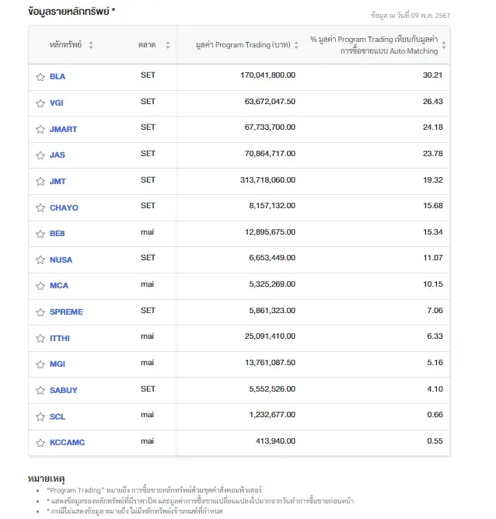
Task: Select the value 313,718,060.00 for JMT
Action: pyautogui.click(x=268, y=180)
